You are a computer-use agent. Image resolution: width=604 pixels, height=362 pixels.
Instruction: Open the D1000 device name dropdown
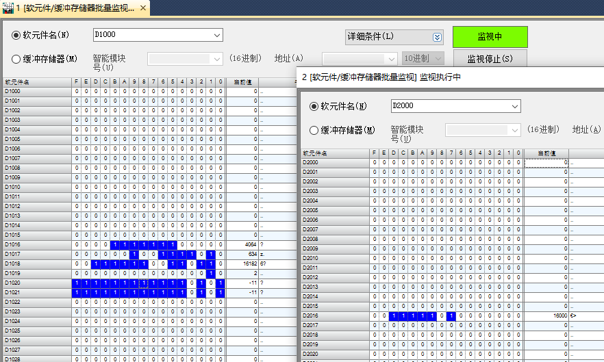(x=217, y=35)
